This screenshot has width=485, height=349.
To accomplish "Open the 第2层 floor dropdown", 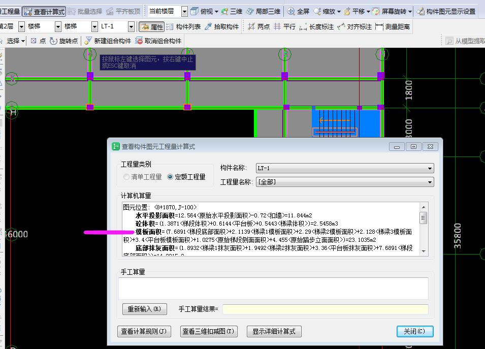I will coord(21,26).
